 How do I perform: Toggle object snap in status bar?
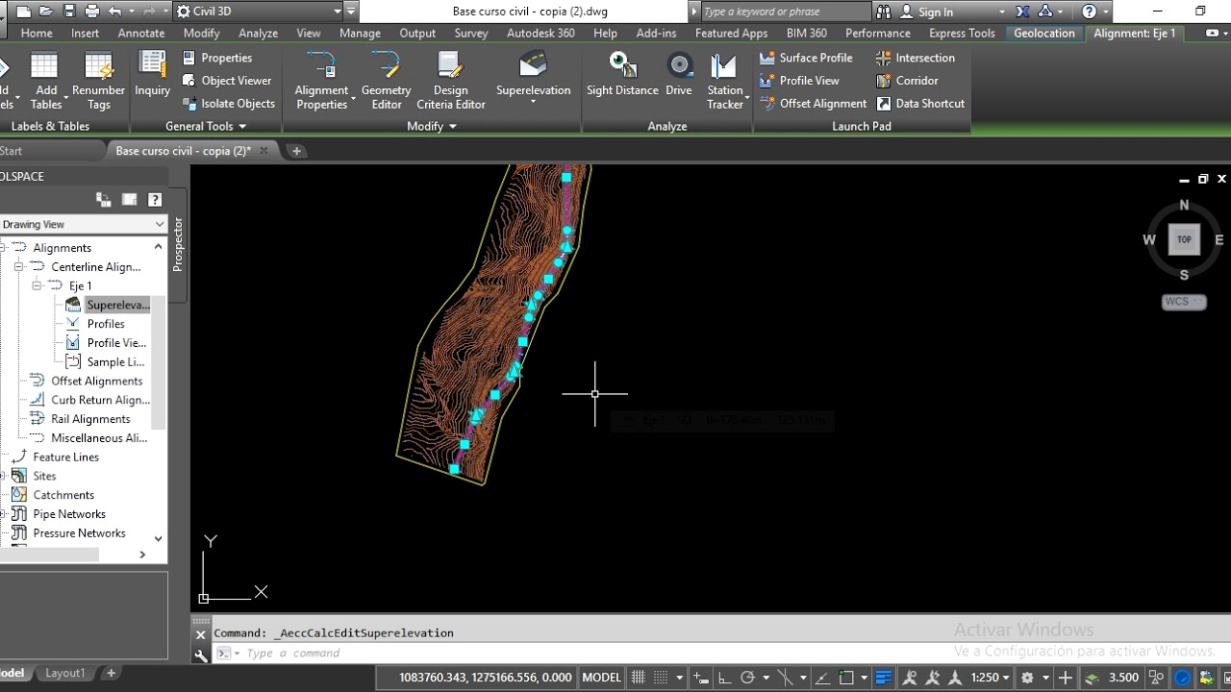point(845,678)
